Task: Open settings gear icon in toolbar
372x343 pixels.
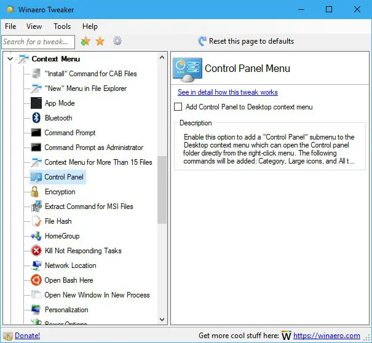Action: pos(117,41)
